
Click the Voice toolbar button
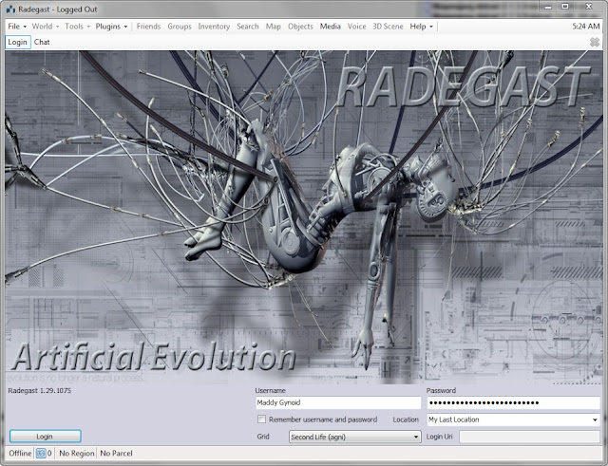point(357,27)
